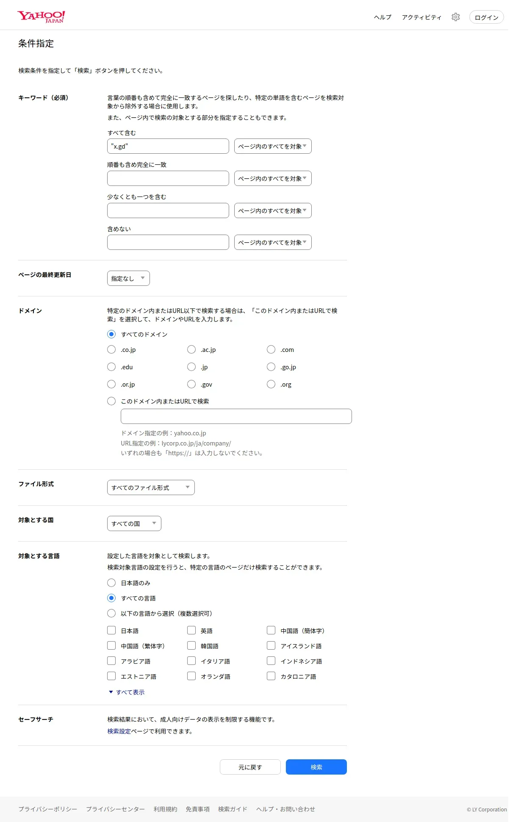
Task: Open 検索ガイド footer link
Action: click(233, 809)
